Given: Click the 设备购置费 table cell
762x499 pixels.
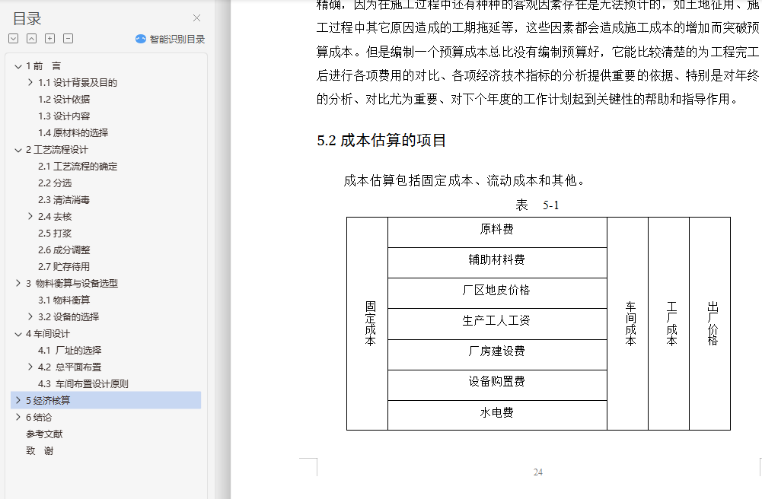Looking at the screenshot, I should click(497, 385).
